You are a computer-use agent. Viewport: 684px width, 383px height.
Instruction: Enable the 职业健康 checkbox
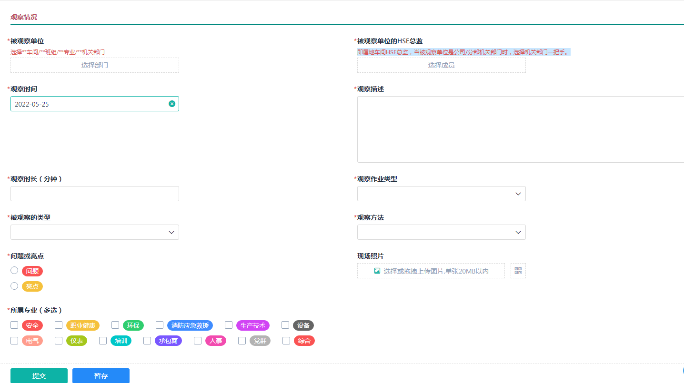pos(59,325)
